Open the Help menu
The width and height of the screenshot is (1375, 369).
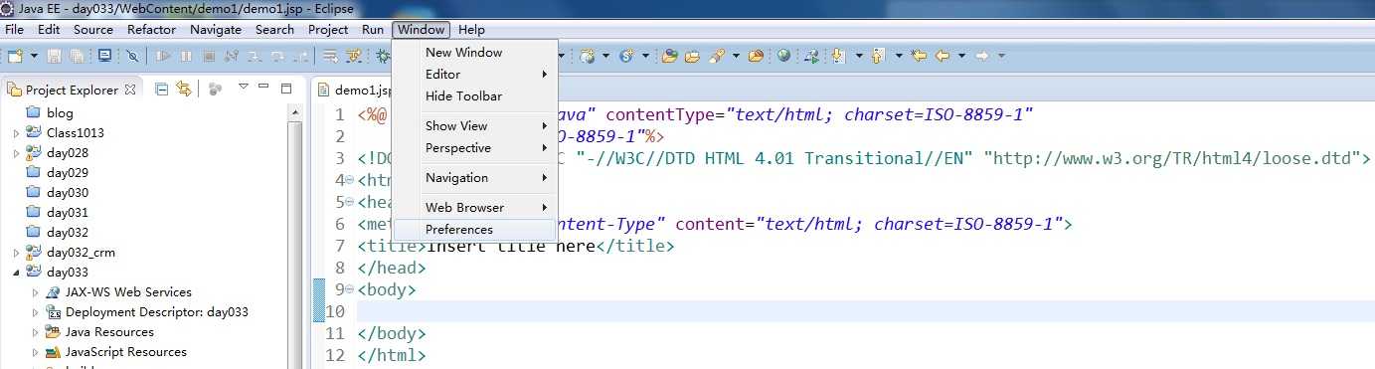[x=472, y=30]
